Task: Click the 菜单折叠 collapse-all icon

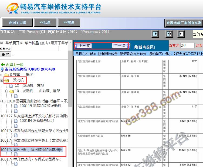Action: (x=22, y=43)
